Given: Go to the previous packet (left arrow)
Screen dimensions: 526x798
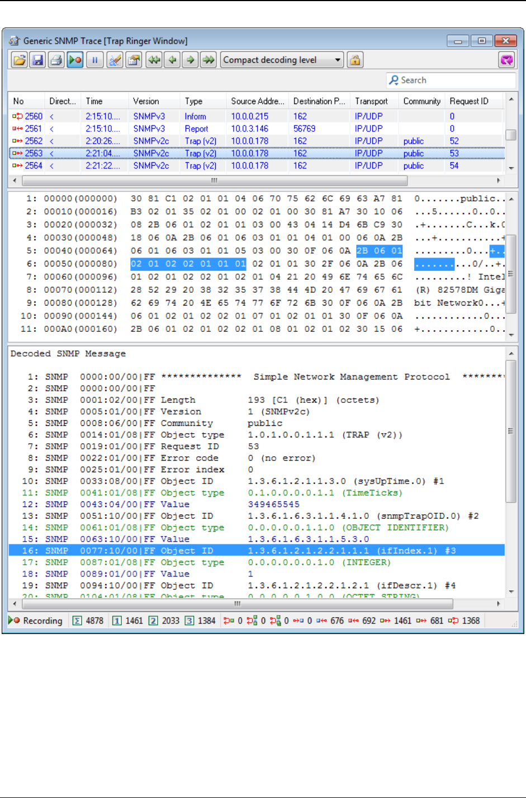Looking at the screenshot, I should coord(172,60).
